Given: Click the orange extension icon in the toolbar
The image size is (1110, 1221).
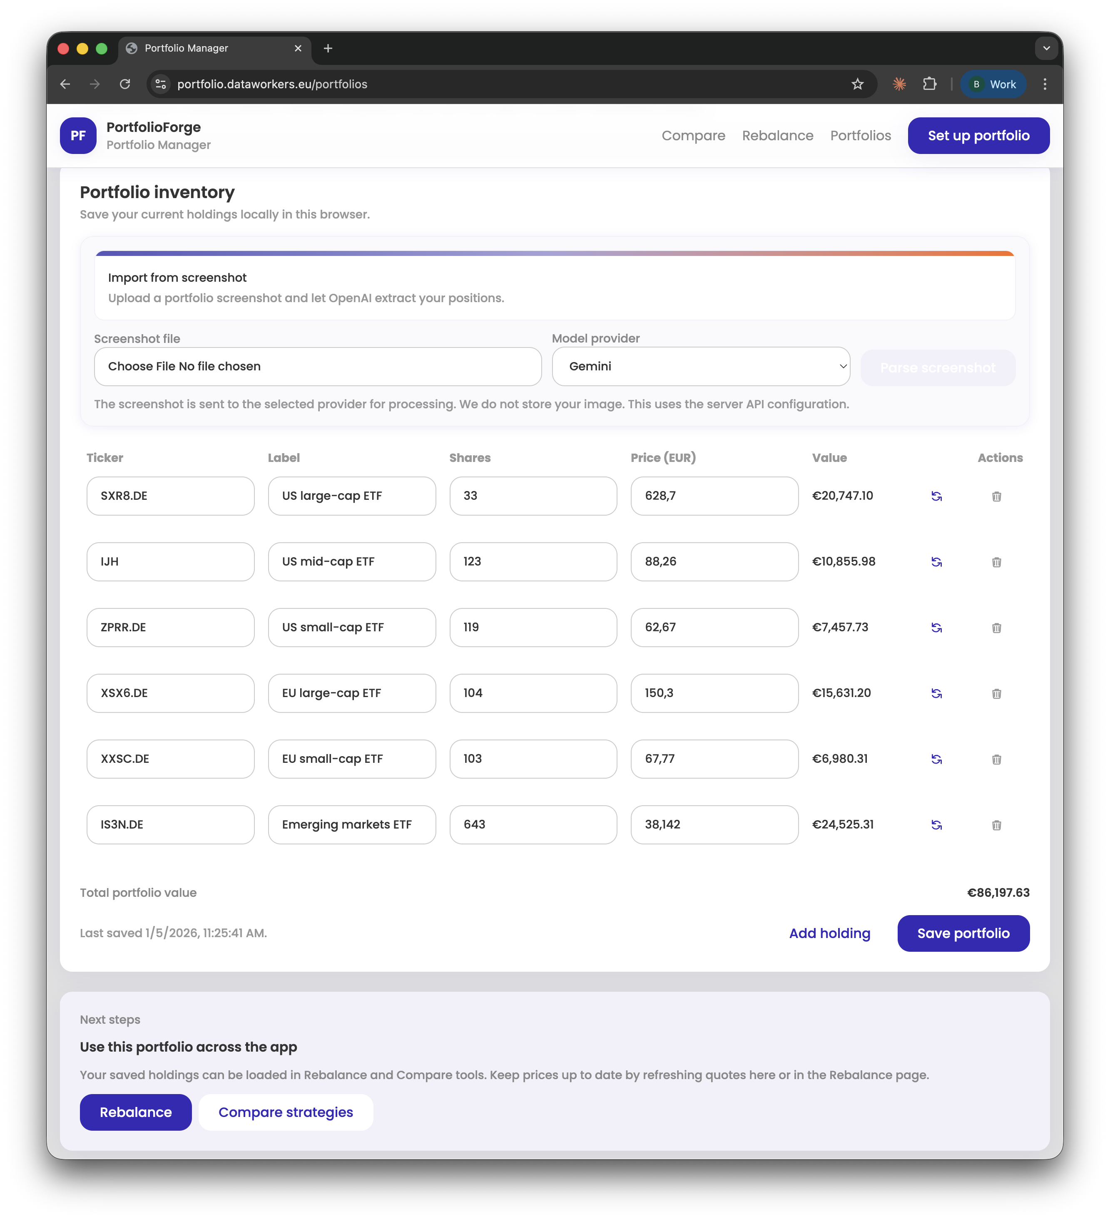Looking at the screenshot, I should click(x=899, y=84).
